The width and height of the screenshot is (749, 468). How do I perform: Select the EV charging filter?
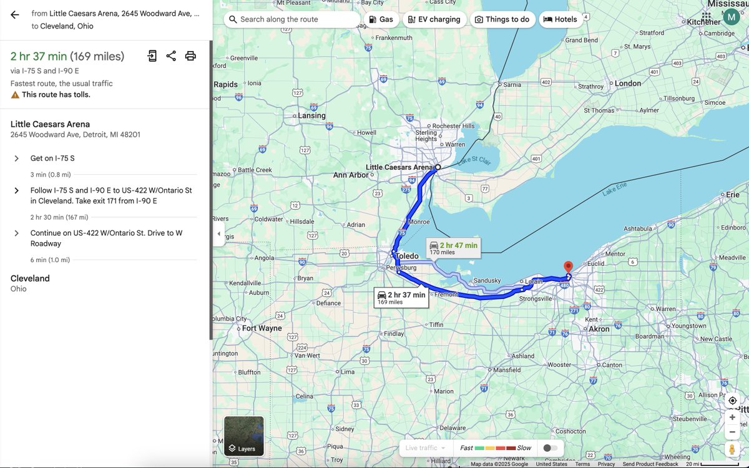tap(434, 19)
